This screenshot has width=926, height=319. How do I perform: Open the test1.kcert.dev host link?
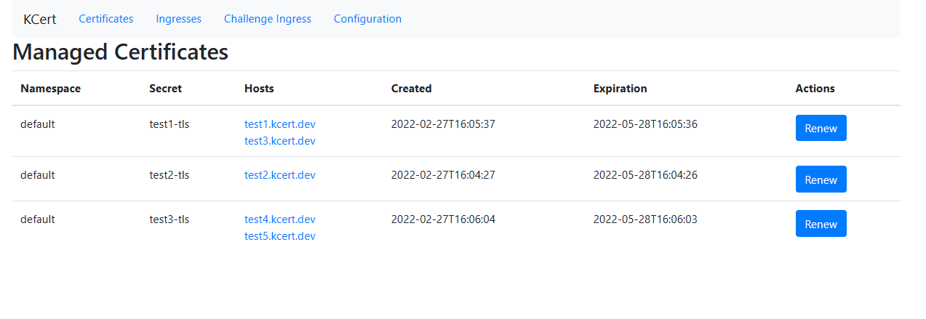(x=279, y=124)
